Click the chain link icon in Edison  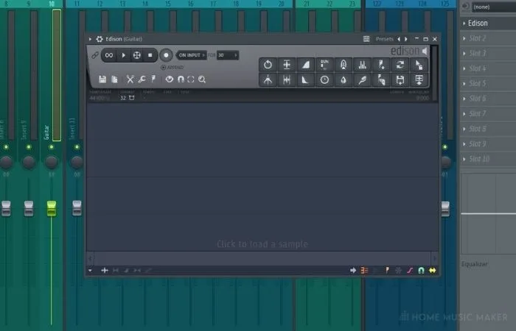[95, 55]
